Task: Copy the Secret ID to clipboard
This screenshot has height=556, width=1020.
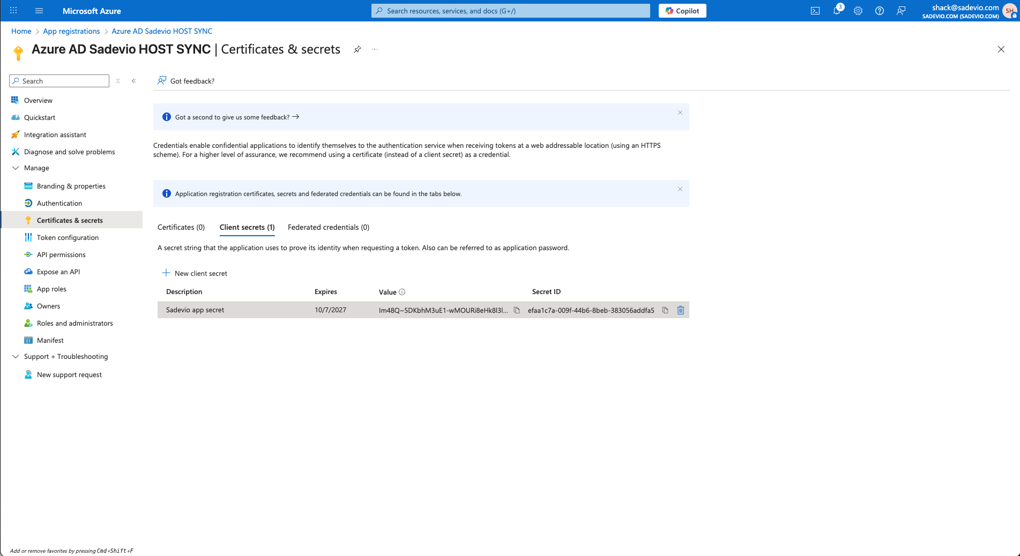Action: tap(665, 310)
